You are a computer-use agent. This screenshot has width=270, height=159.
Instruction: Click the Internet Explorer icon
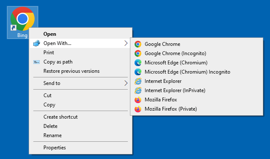tap(138, 81)
